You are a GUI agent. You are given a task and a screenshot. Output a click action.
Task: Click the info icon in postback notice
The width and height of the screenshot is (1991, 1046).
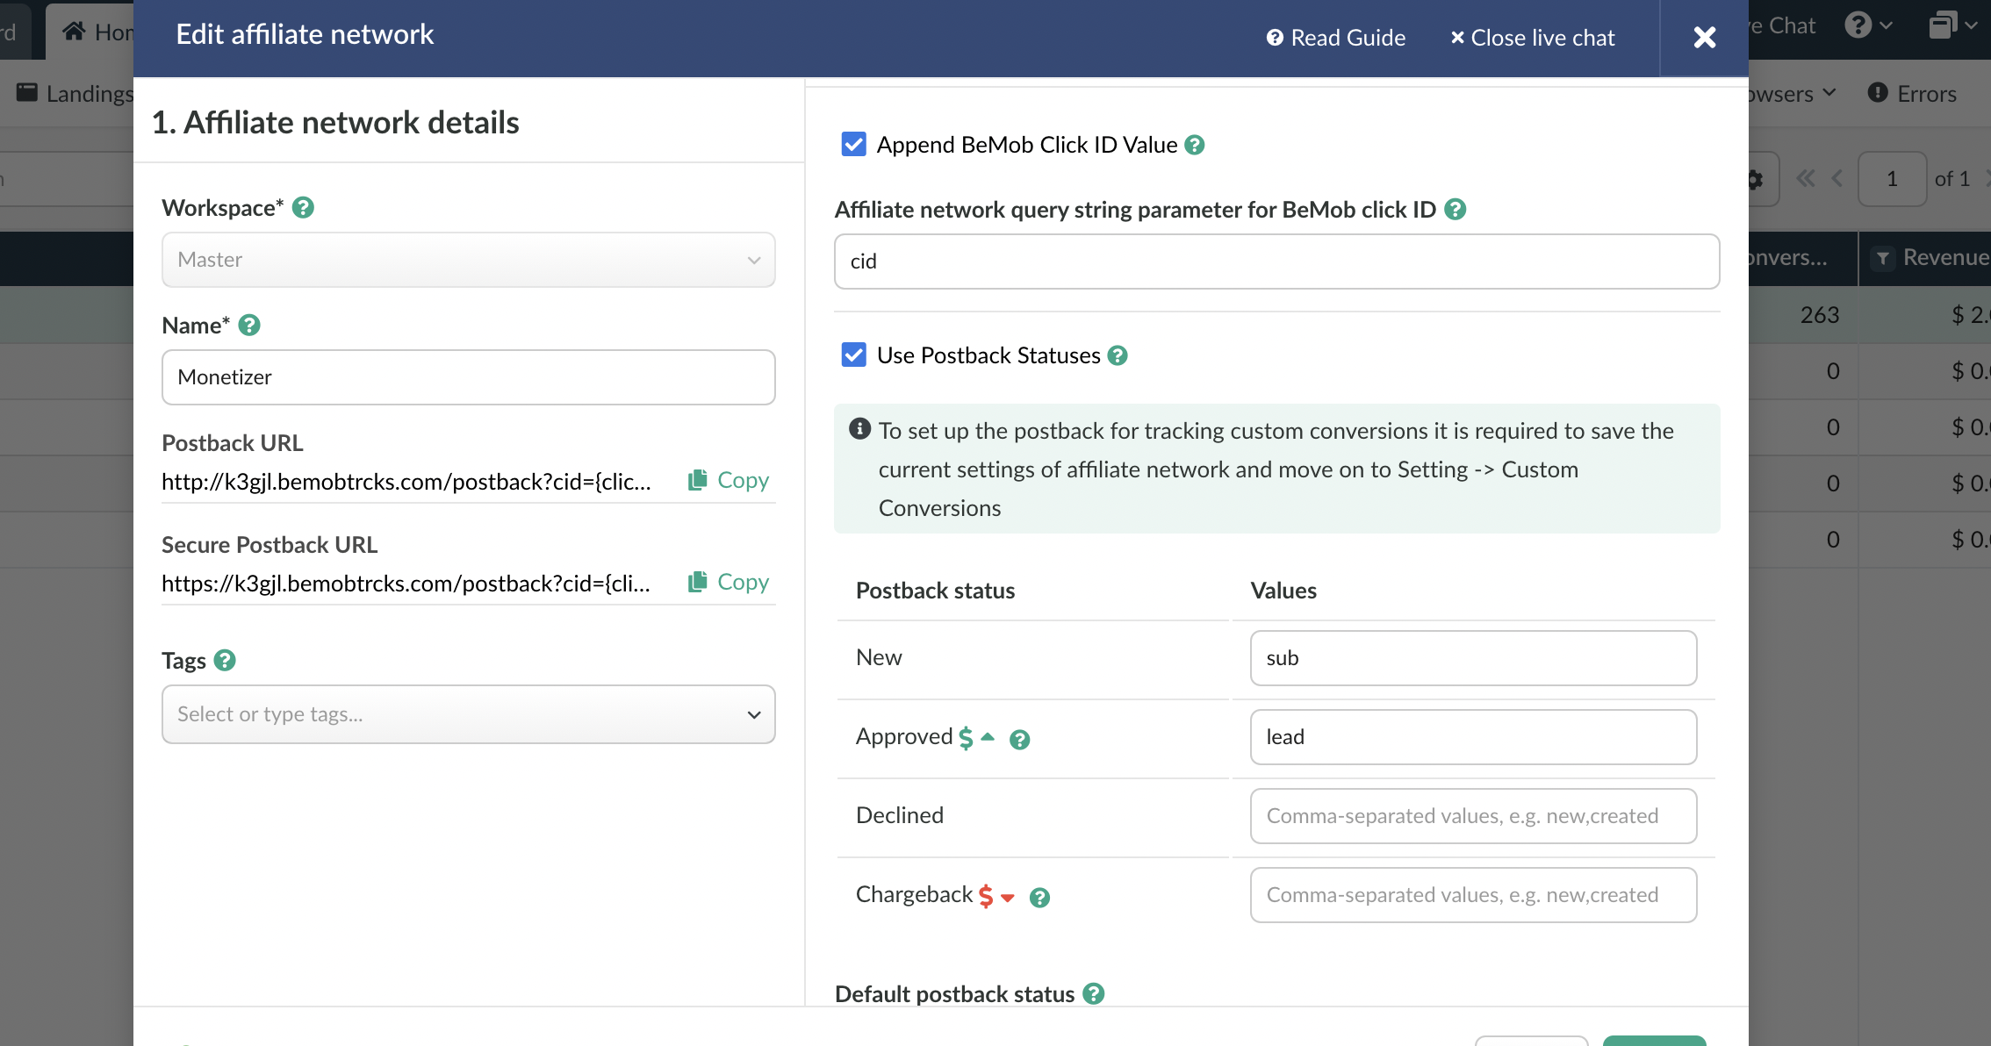(859, 429)
